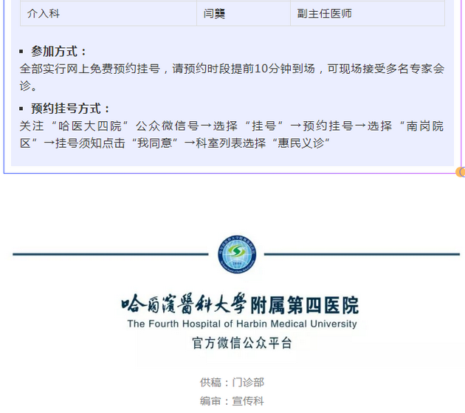Click the 参加方式 heading
Image resolution: width=465 pixels, height=413 pixels.
pyautogui.click(x=59, y=51)
